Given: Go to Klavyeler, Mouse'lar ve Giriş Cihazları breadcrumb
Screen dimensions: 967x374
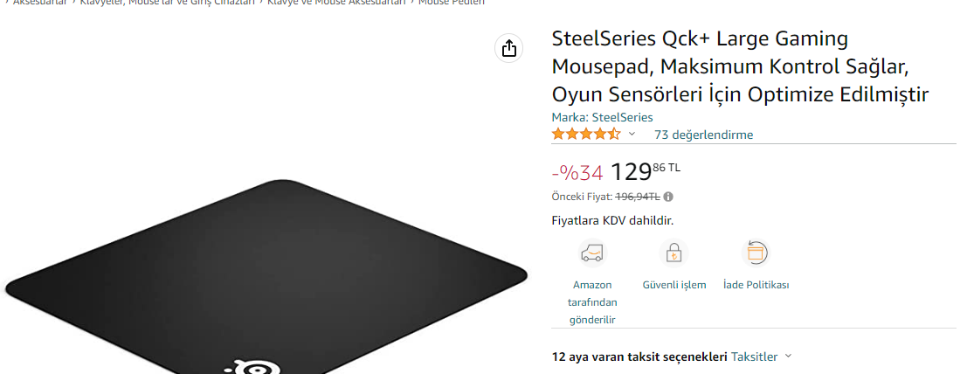Looking at the screenshot, I should click(167, 3).
